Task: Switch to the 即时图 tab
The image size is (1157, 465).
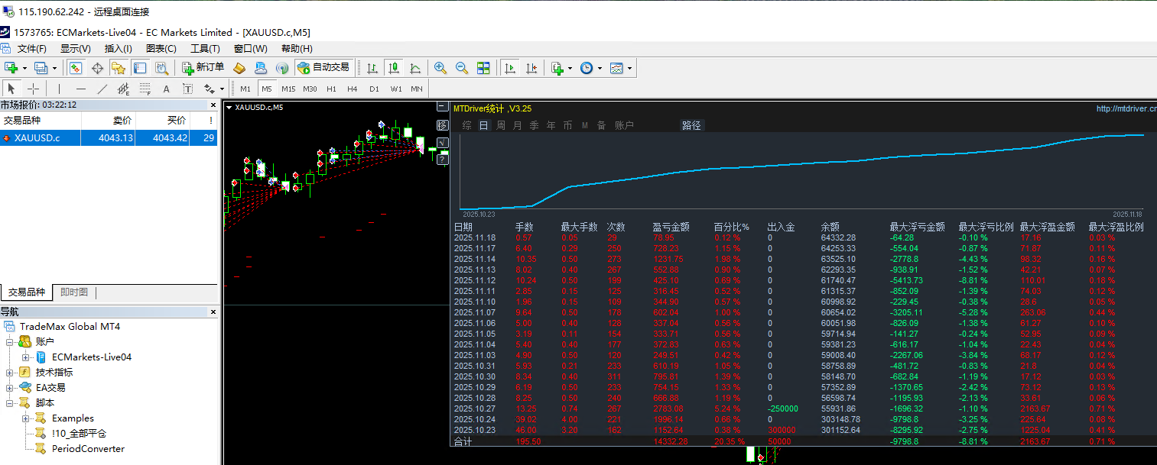Action: click(x=74, y=292)
